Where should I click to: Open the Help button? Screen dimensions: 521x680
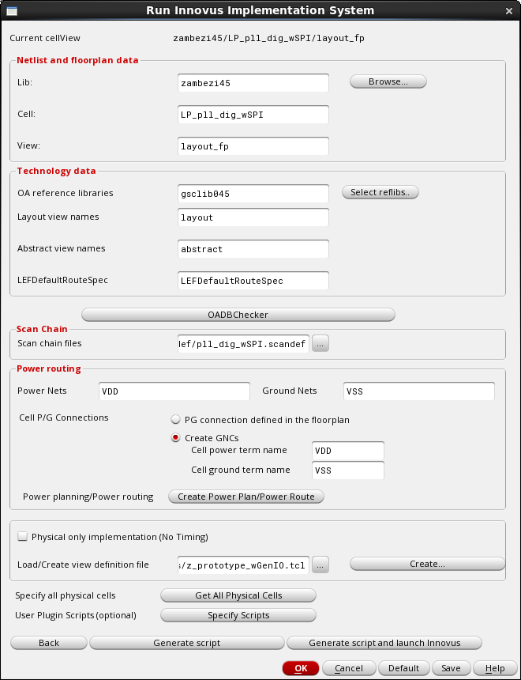coord(495,668)
